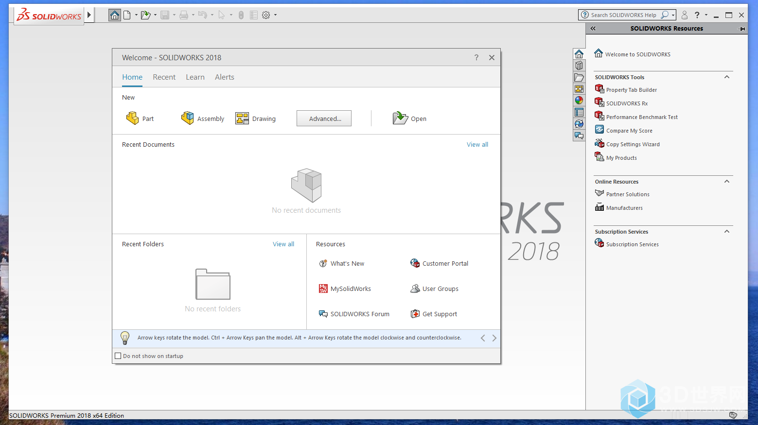This screenshot has width=758, height=425.
Task: Enable Do not show on startup checkbox
Action: click(118, 356)
